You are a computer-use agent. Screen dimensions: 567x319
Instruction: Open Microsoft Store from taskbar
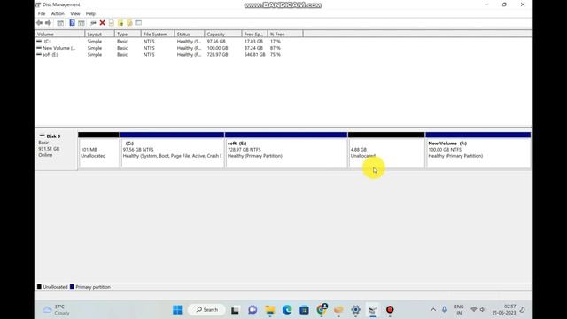pyautogui.click(x=304, y=310)
